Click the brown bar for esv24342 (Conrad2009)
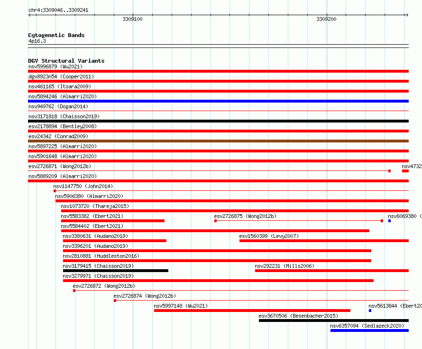 [x=218, y=141]
